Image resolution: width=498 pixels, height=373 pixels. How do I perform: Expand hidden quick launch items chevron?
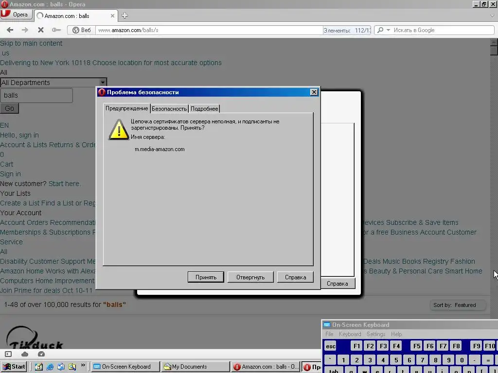click(83, 365)
